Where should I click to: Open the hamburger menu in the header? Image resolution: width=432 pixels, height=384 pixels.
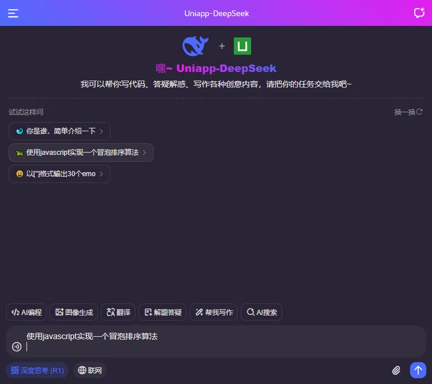[x=13, y=13]
